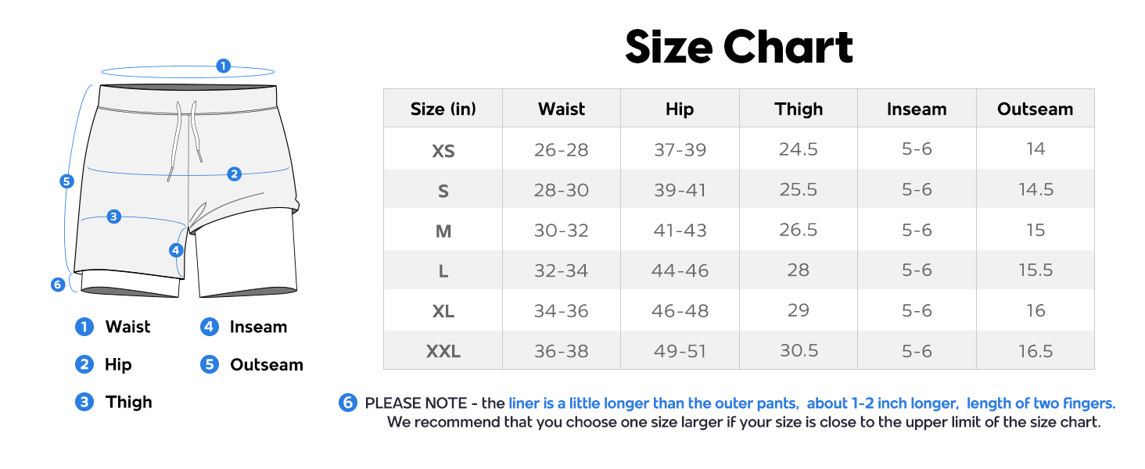Click the blue 1 icon beside the Waist legend

84,327
